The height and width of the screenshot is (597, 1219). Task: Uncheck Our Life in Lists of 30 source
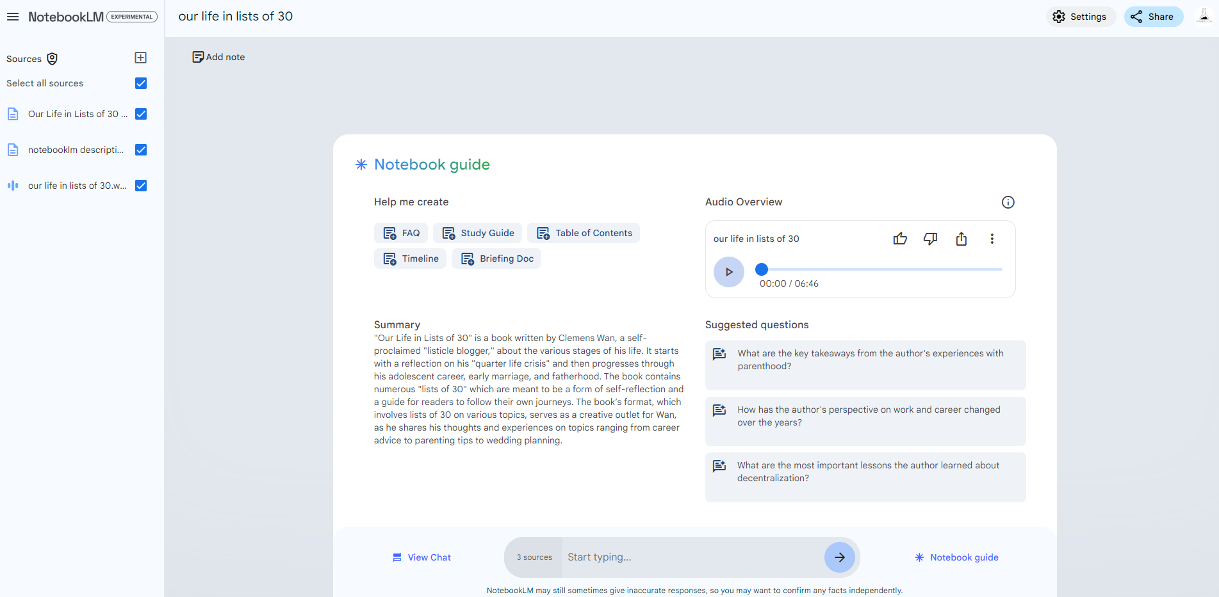[x=141, y=114]
